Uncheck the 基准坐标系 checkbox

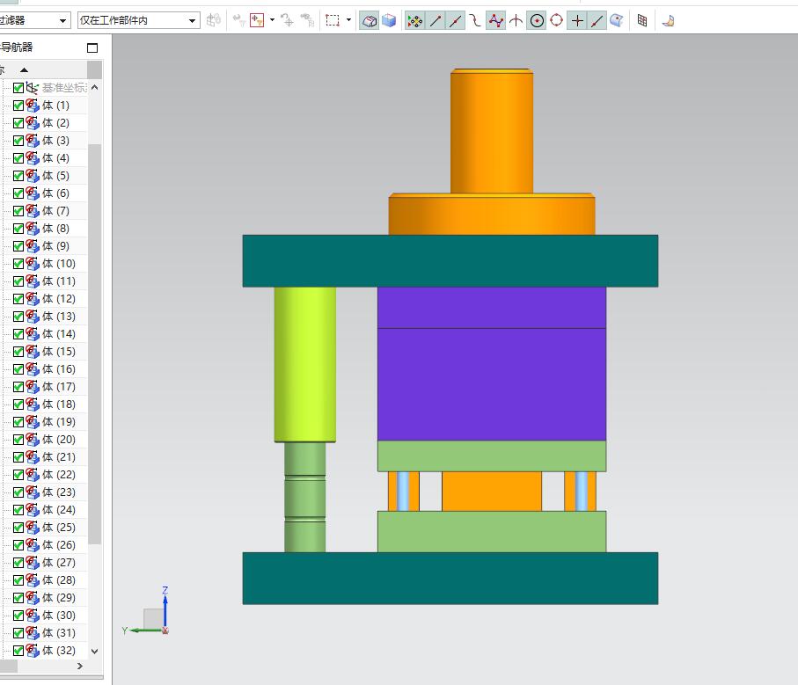pos(18,88)
